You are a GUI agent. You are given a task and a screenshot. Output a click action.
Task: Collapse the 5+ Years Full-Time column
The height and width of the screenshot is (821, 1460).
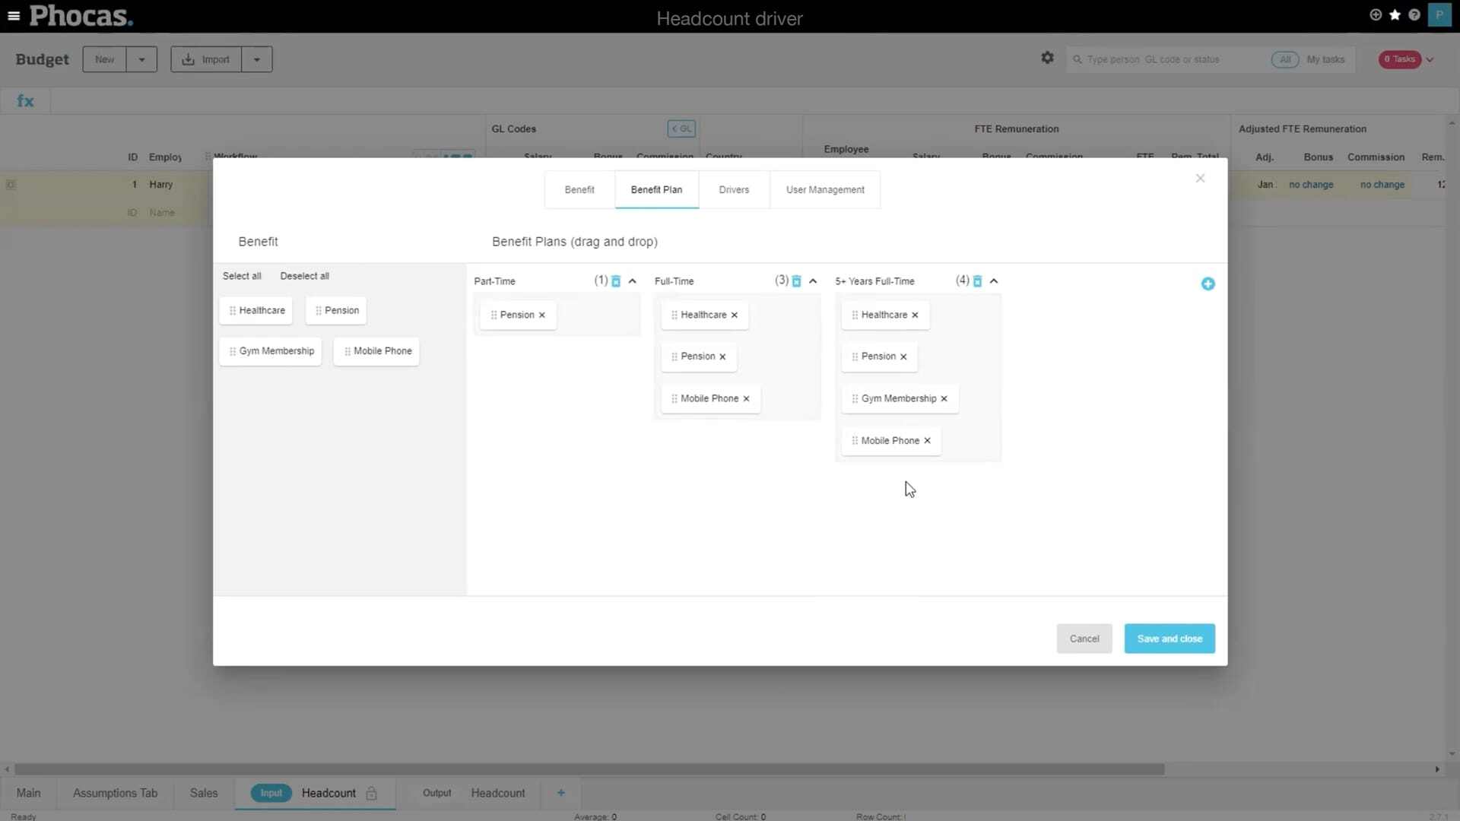(993, 281)
